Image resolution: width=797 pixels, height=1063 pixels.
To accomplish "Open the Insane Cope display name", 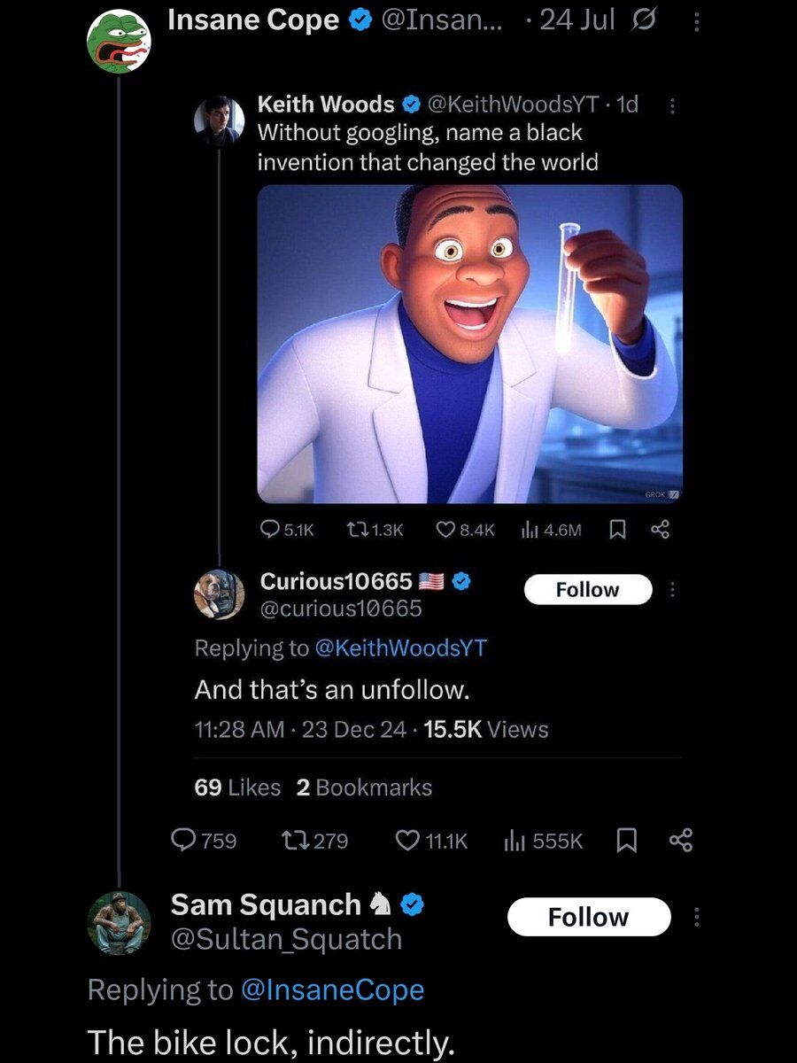I will coord(253,19).
